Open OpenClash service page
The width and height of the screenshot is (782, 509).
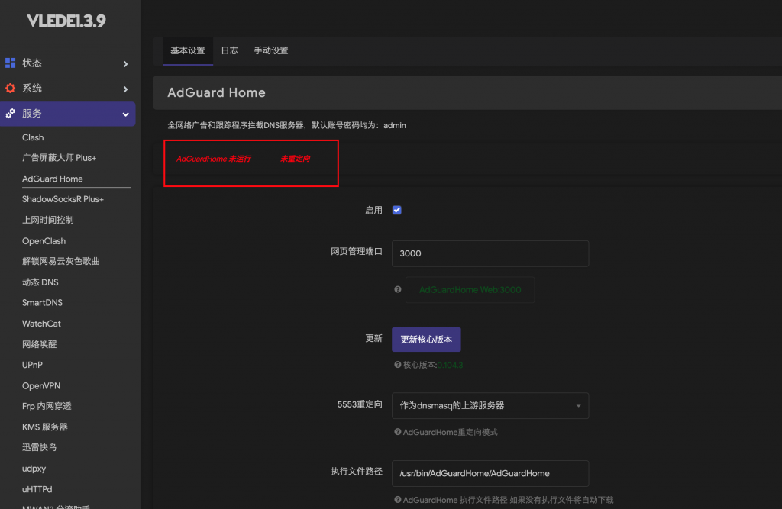point(44,241)
